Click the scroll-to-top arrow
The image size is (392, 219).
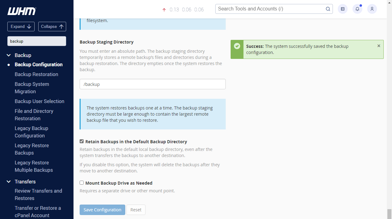(x=390, y=2)
